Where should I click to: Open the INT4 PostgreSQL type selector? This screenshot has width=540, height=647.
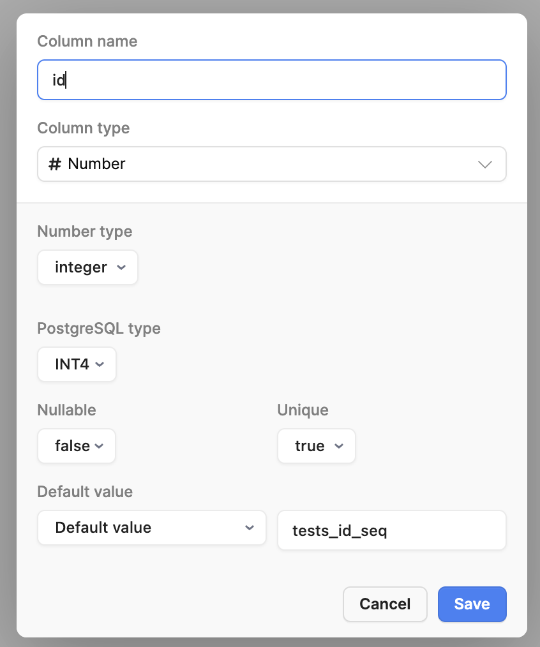pyautogui.click(x=77, y=364)
